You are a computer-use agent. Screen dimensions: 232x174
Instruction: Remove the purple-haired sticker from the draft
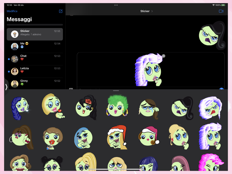163,56
